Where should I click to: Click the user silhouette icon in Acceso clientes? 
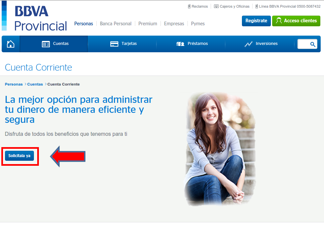(279, 21)
